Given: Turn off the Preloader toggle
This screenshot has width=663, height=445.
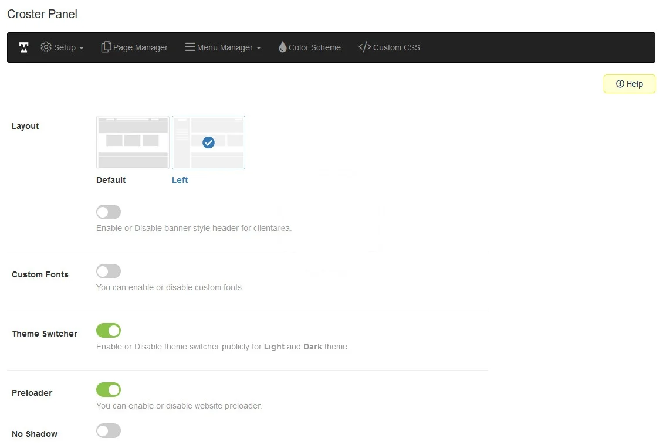Looking at the screenshot, I should 109,389.
